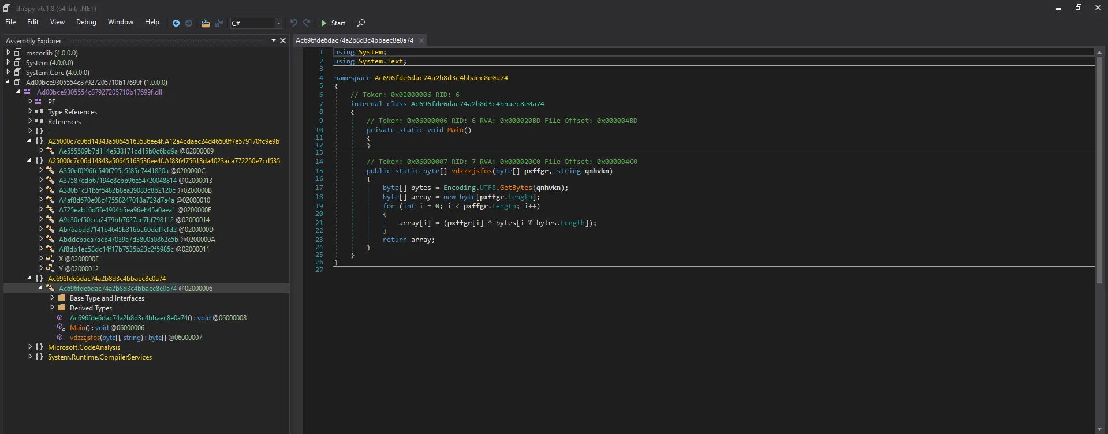Click the Undo toolbar icon
The image size is (1108, 434).
tap(294, 23)
